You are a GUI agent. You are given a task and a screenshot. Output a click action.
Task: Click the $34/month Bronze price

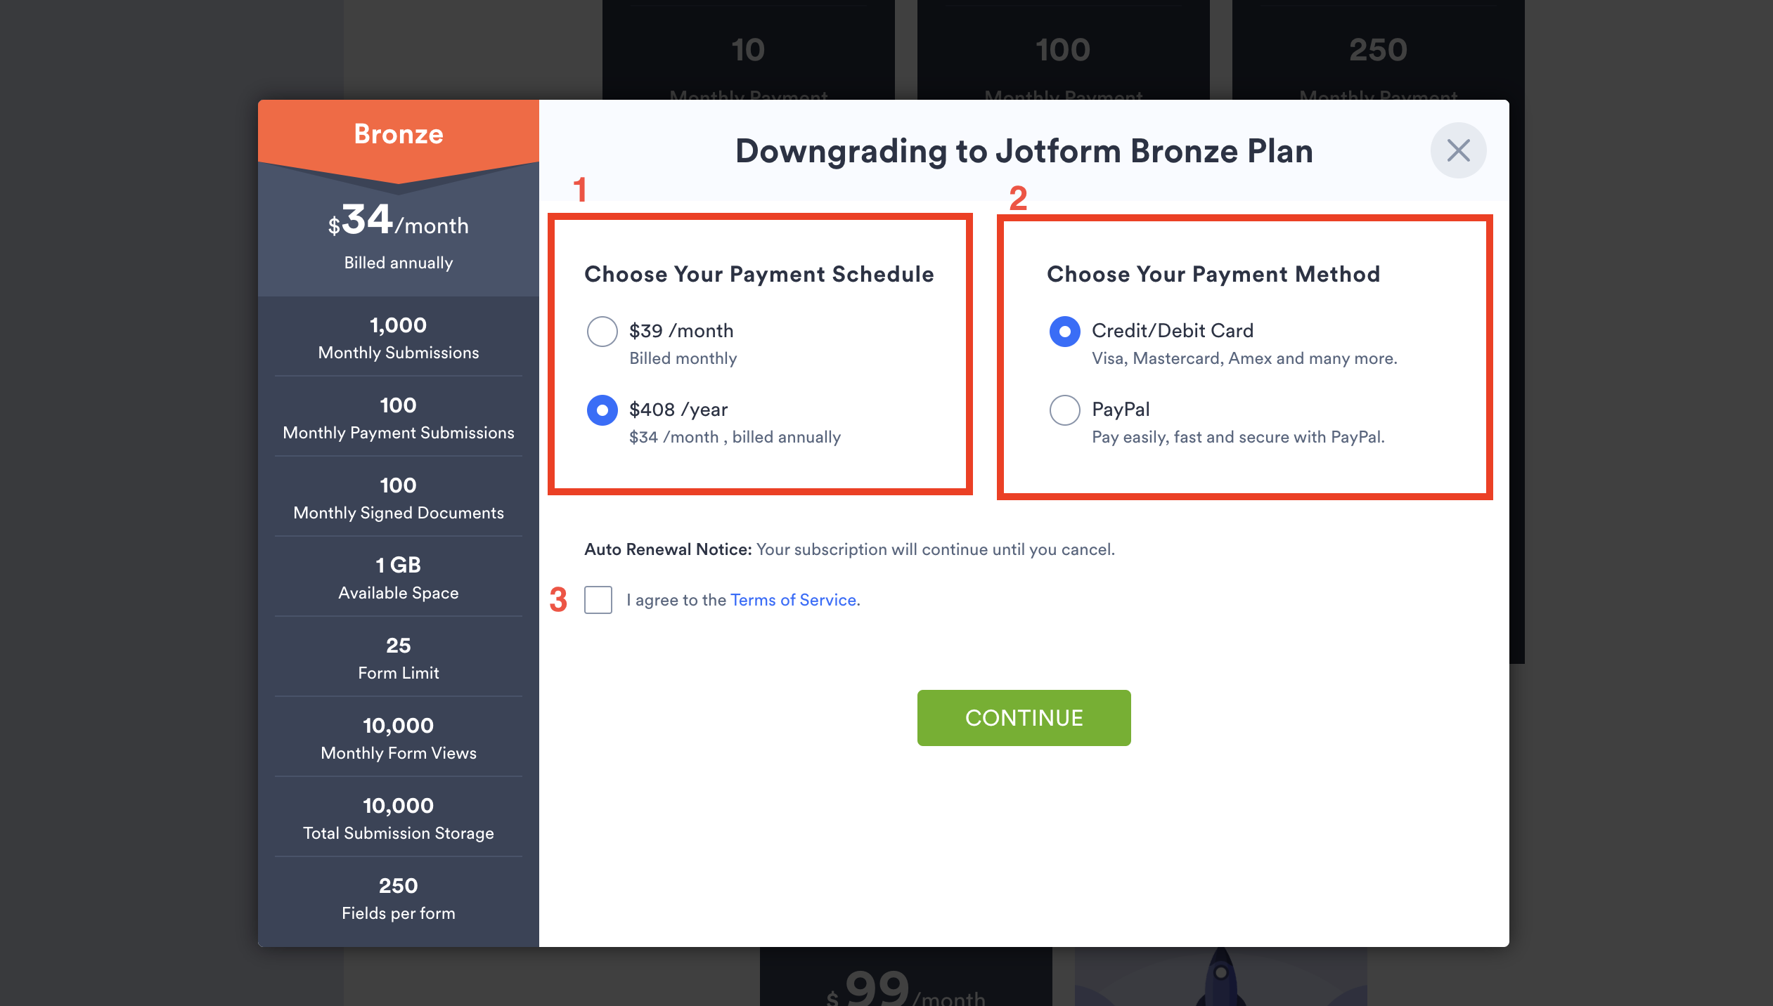point(399,221)
